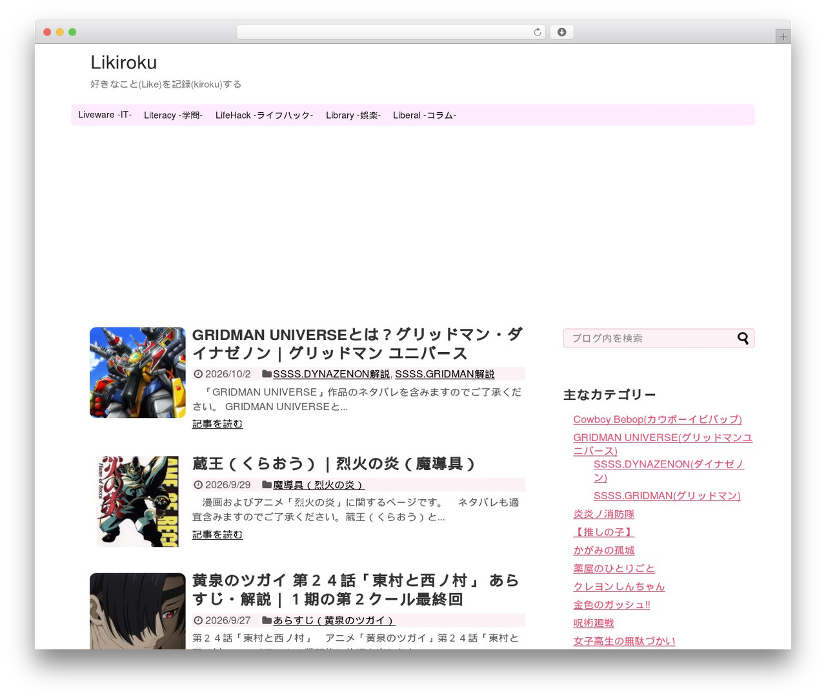Open the Liveware -IT- menu
The image size is (826, 699).
(105, 115)
